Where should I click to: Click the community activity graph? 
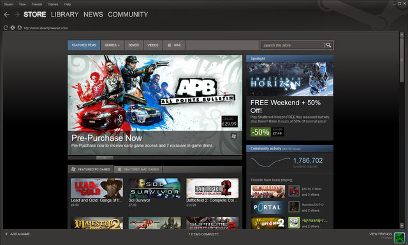(270, 163)
